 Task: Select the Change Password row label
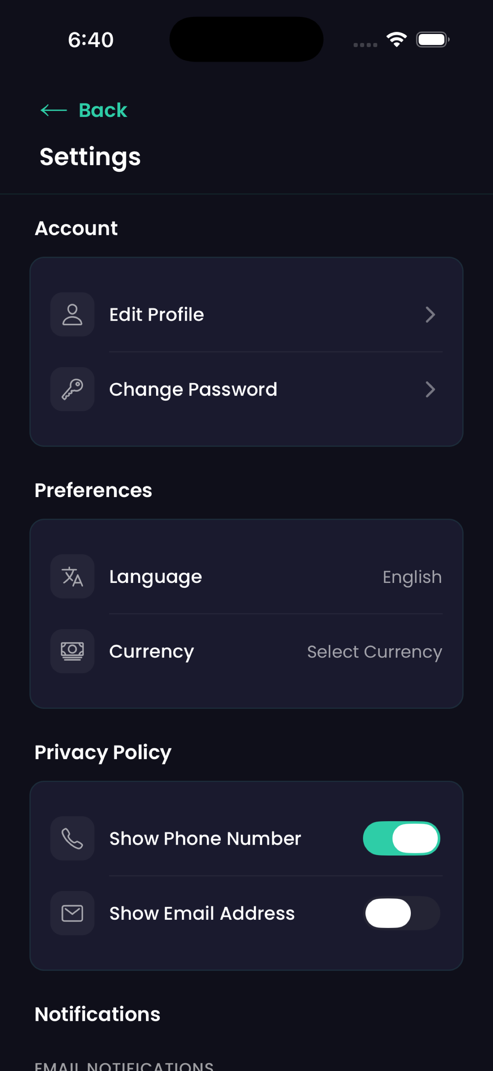point(193,389)
